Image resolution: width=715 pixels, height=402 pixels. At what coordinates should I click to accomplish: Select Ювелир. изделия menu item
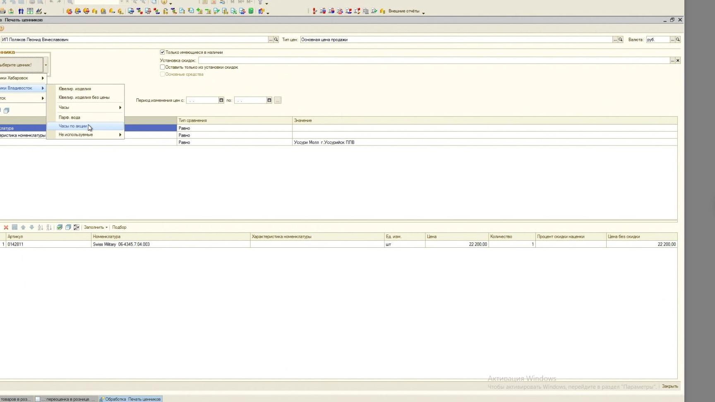(85, 89)
